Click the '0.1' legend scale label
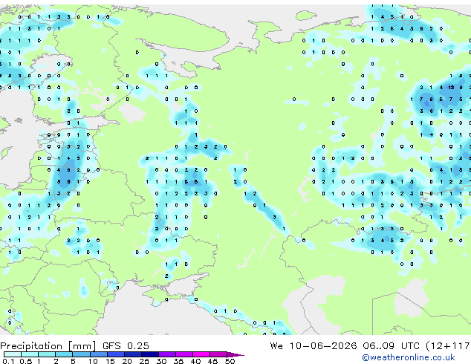This screenshot has height=364, width=471. (x=8, y=361)
